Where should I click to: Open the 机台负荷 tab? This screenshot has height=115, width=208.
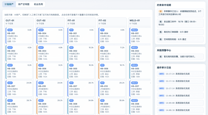pyautogui.click(x=38, y=4)
